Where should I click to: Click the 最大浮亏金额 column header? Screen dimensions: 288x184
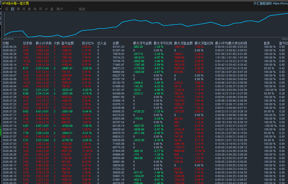tap(142, 43)
